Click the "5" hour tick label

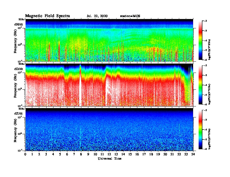click(x=60, y=154)
